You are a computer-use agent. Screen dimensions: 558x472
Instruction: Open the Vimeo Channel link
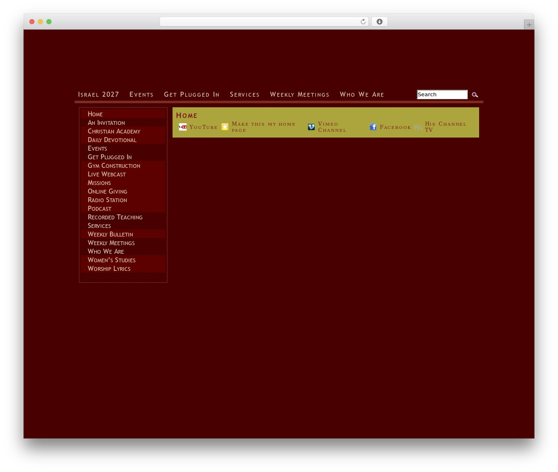click(332, 127)
